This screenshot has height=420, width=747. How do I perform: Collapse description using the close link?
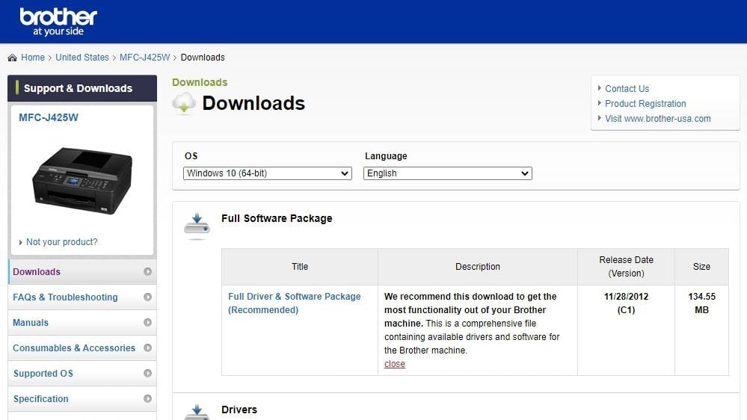395,364
